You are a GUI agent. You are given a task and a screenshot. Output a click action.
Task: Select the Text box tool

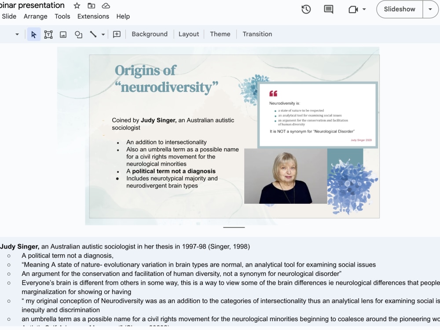tap(48, 34)
